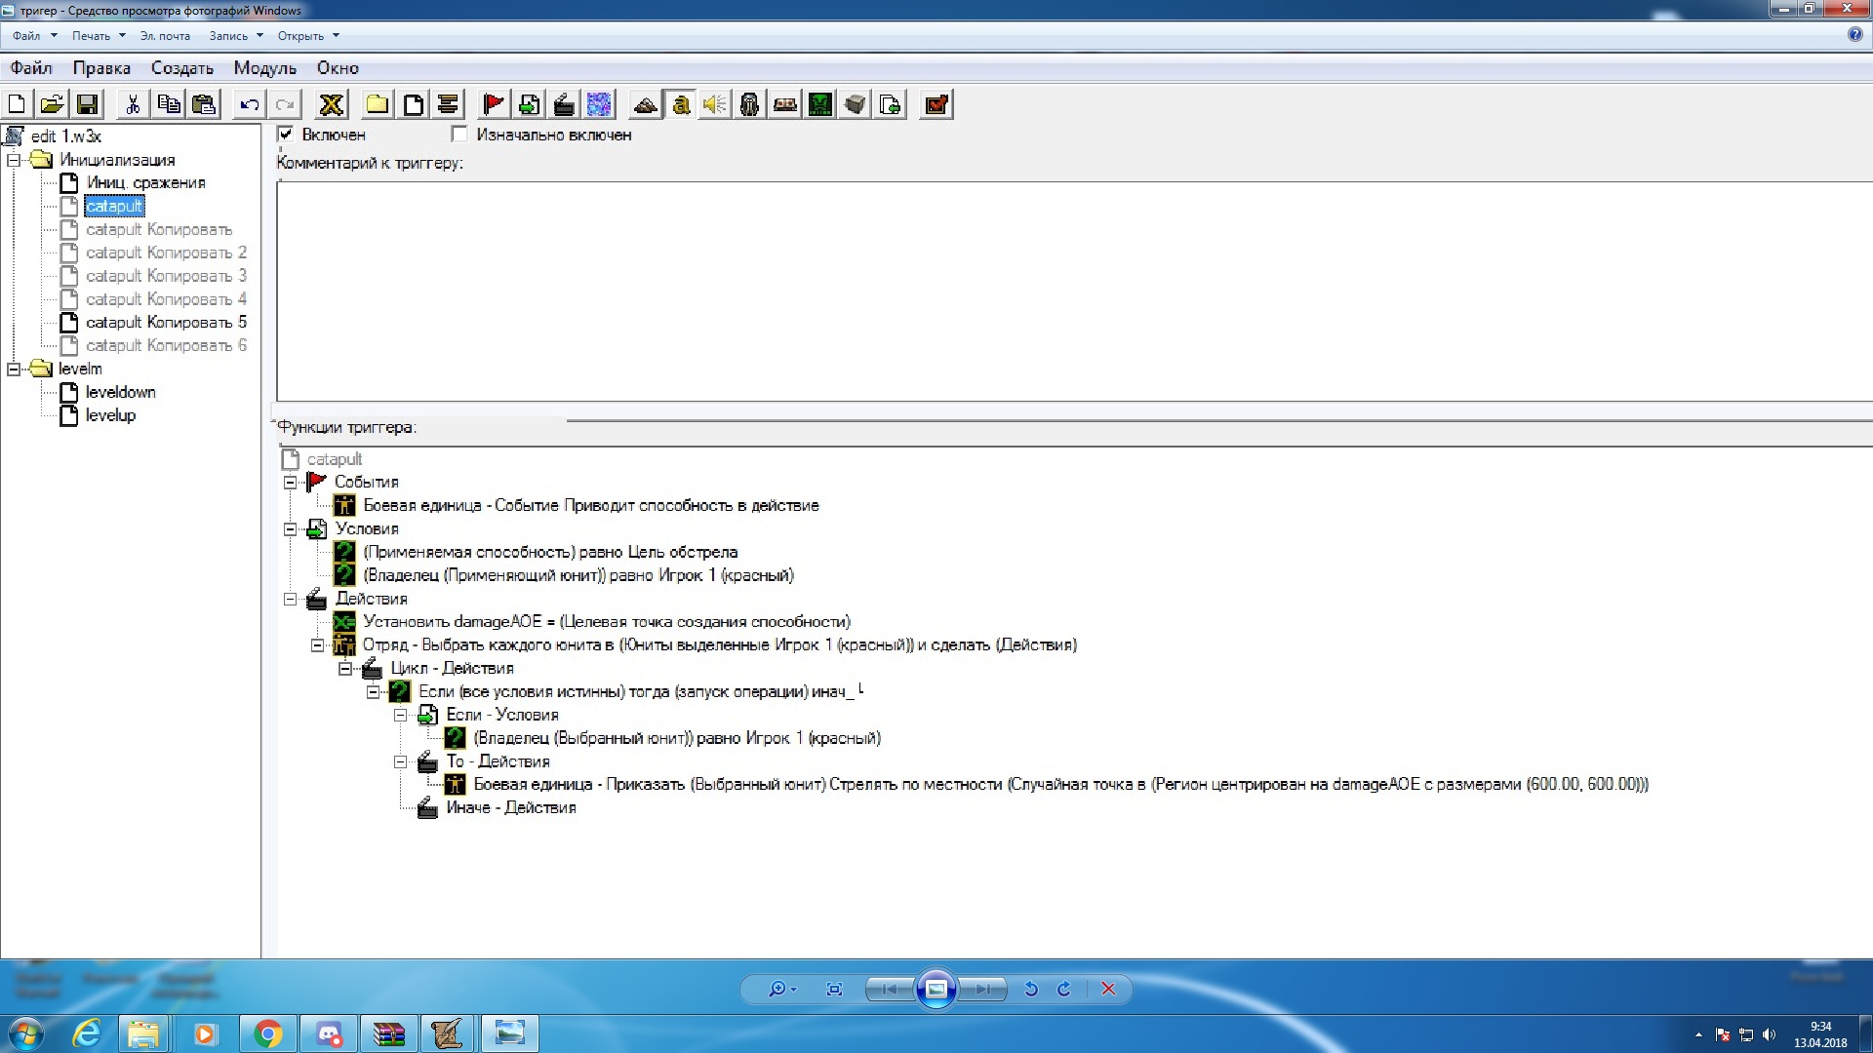Collapse the Инициализация folder

[x=14, y=160]
